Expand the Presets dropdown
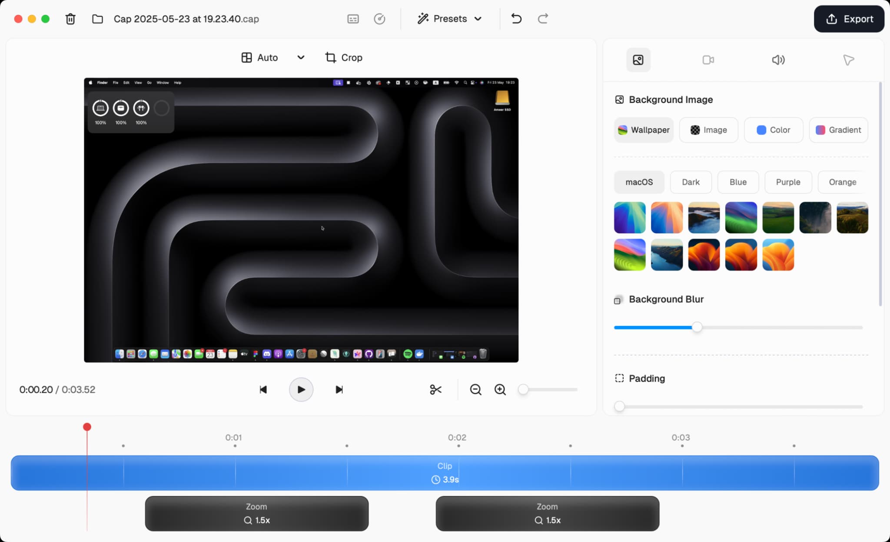Screen dimensions: 890x542 coord(449,18)
